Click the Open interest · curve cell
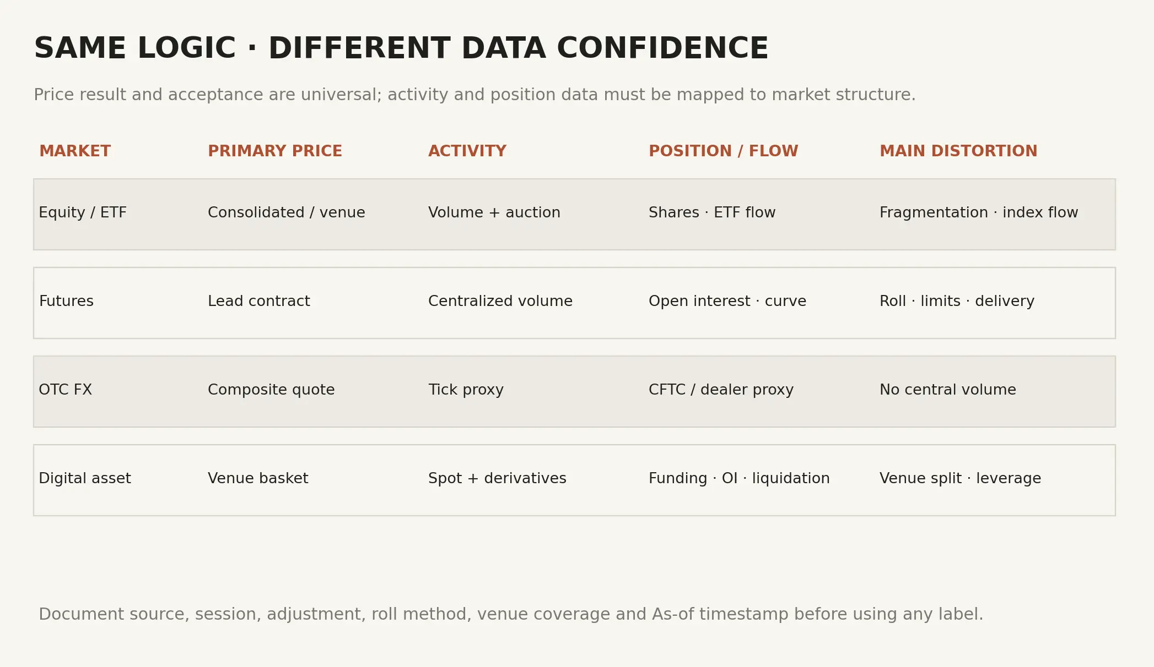 [727, 302]
